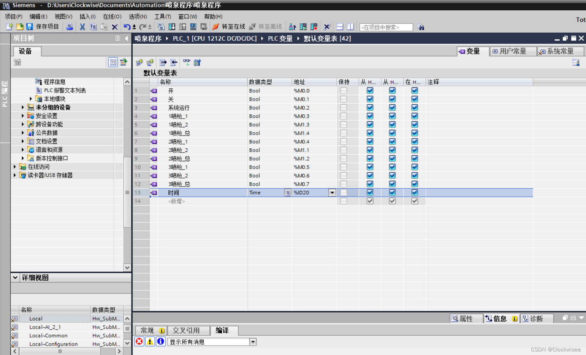Click the import tags icon
The width and height of the screenshot is (586, 355).
coord(174,63)
